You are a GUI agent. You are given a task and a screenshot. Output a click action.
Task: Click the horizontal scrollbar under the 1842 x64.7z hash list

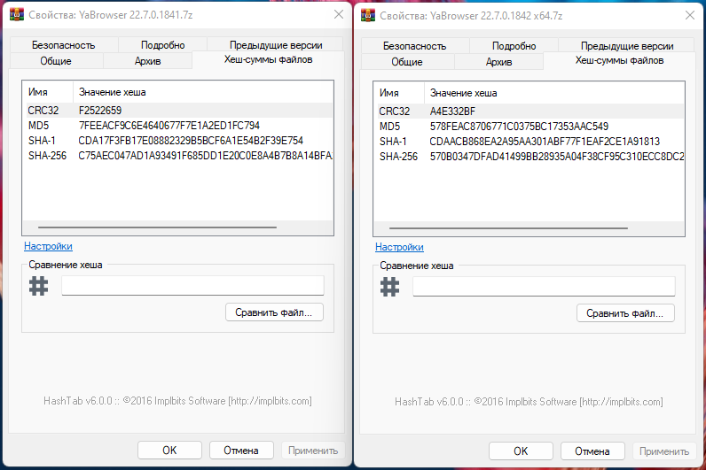[514, 227]
